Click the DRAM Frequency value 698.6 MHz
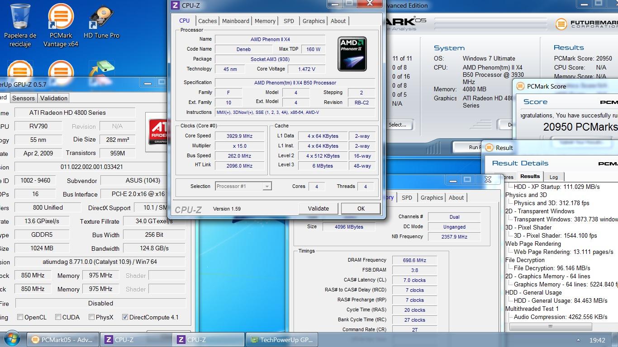Screen dimensions: 618x347 point(414,260)
